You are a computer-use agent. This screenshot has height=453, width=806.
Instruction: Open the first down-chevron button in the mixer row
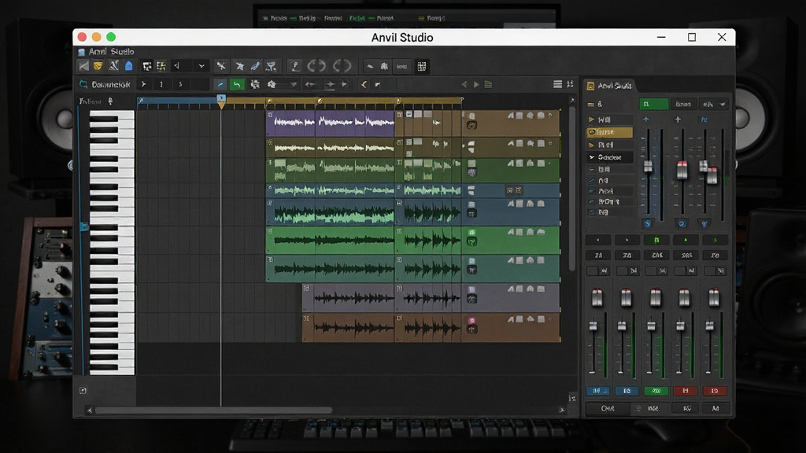(598, 240)
